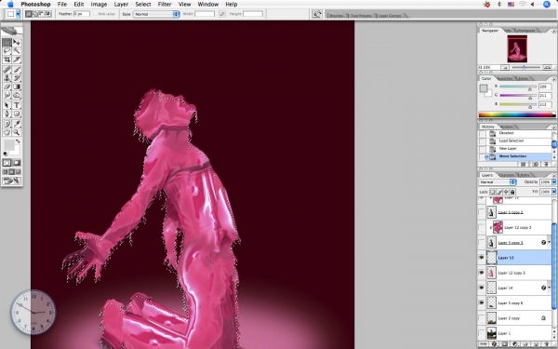This screenshot has height=349, width=558.
Task: Switch to the Histogram tab
Action: tap(525, 31)
